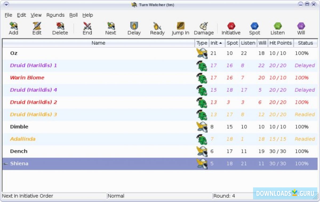The image size is (320, 202).
Task: Roll Will with the purple die
Action: coord(301,26)
